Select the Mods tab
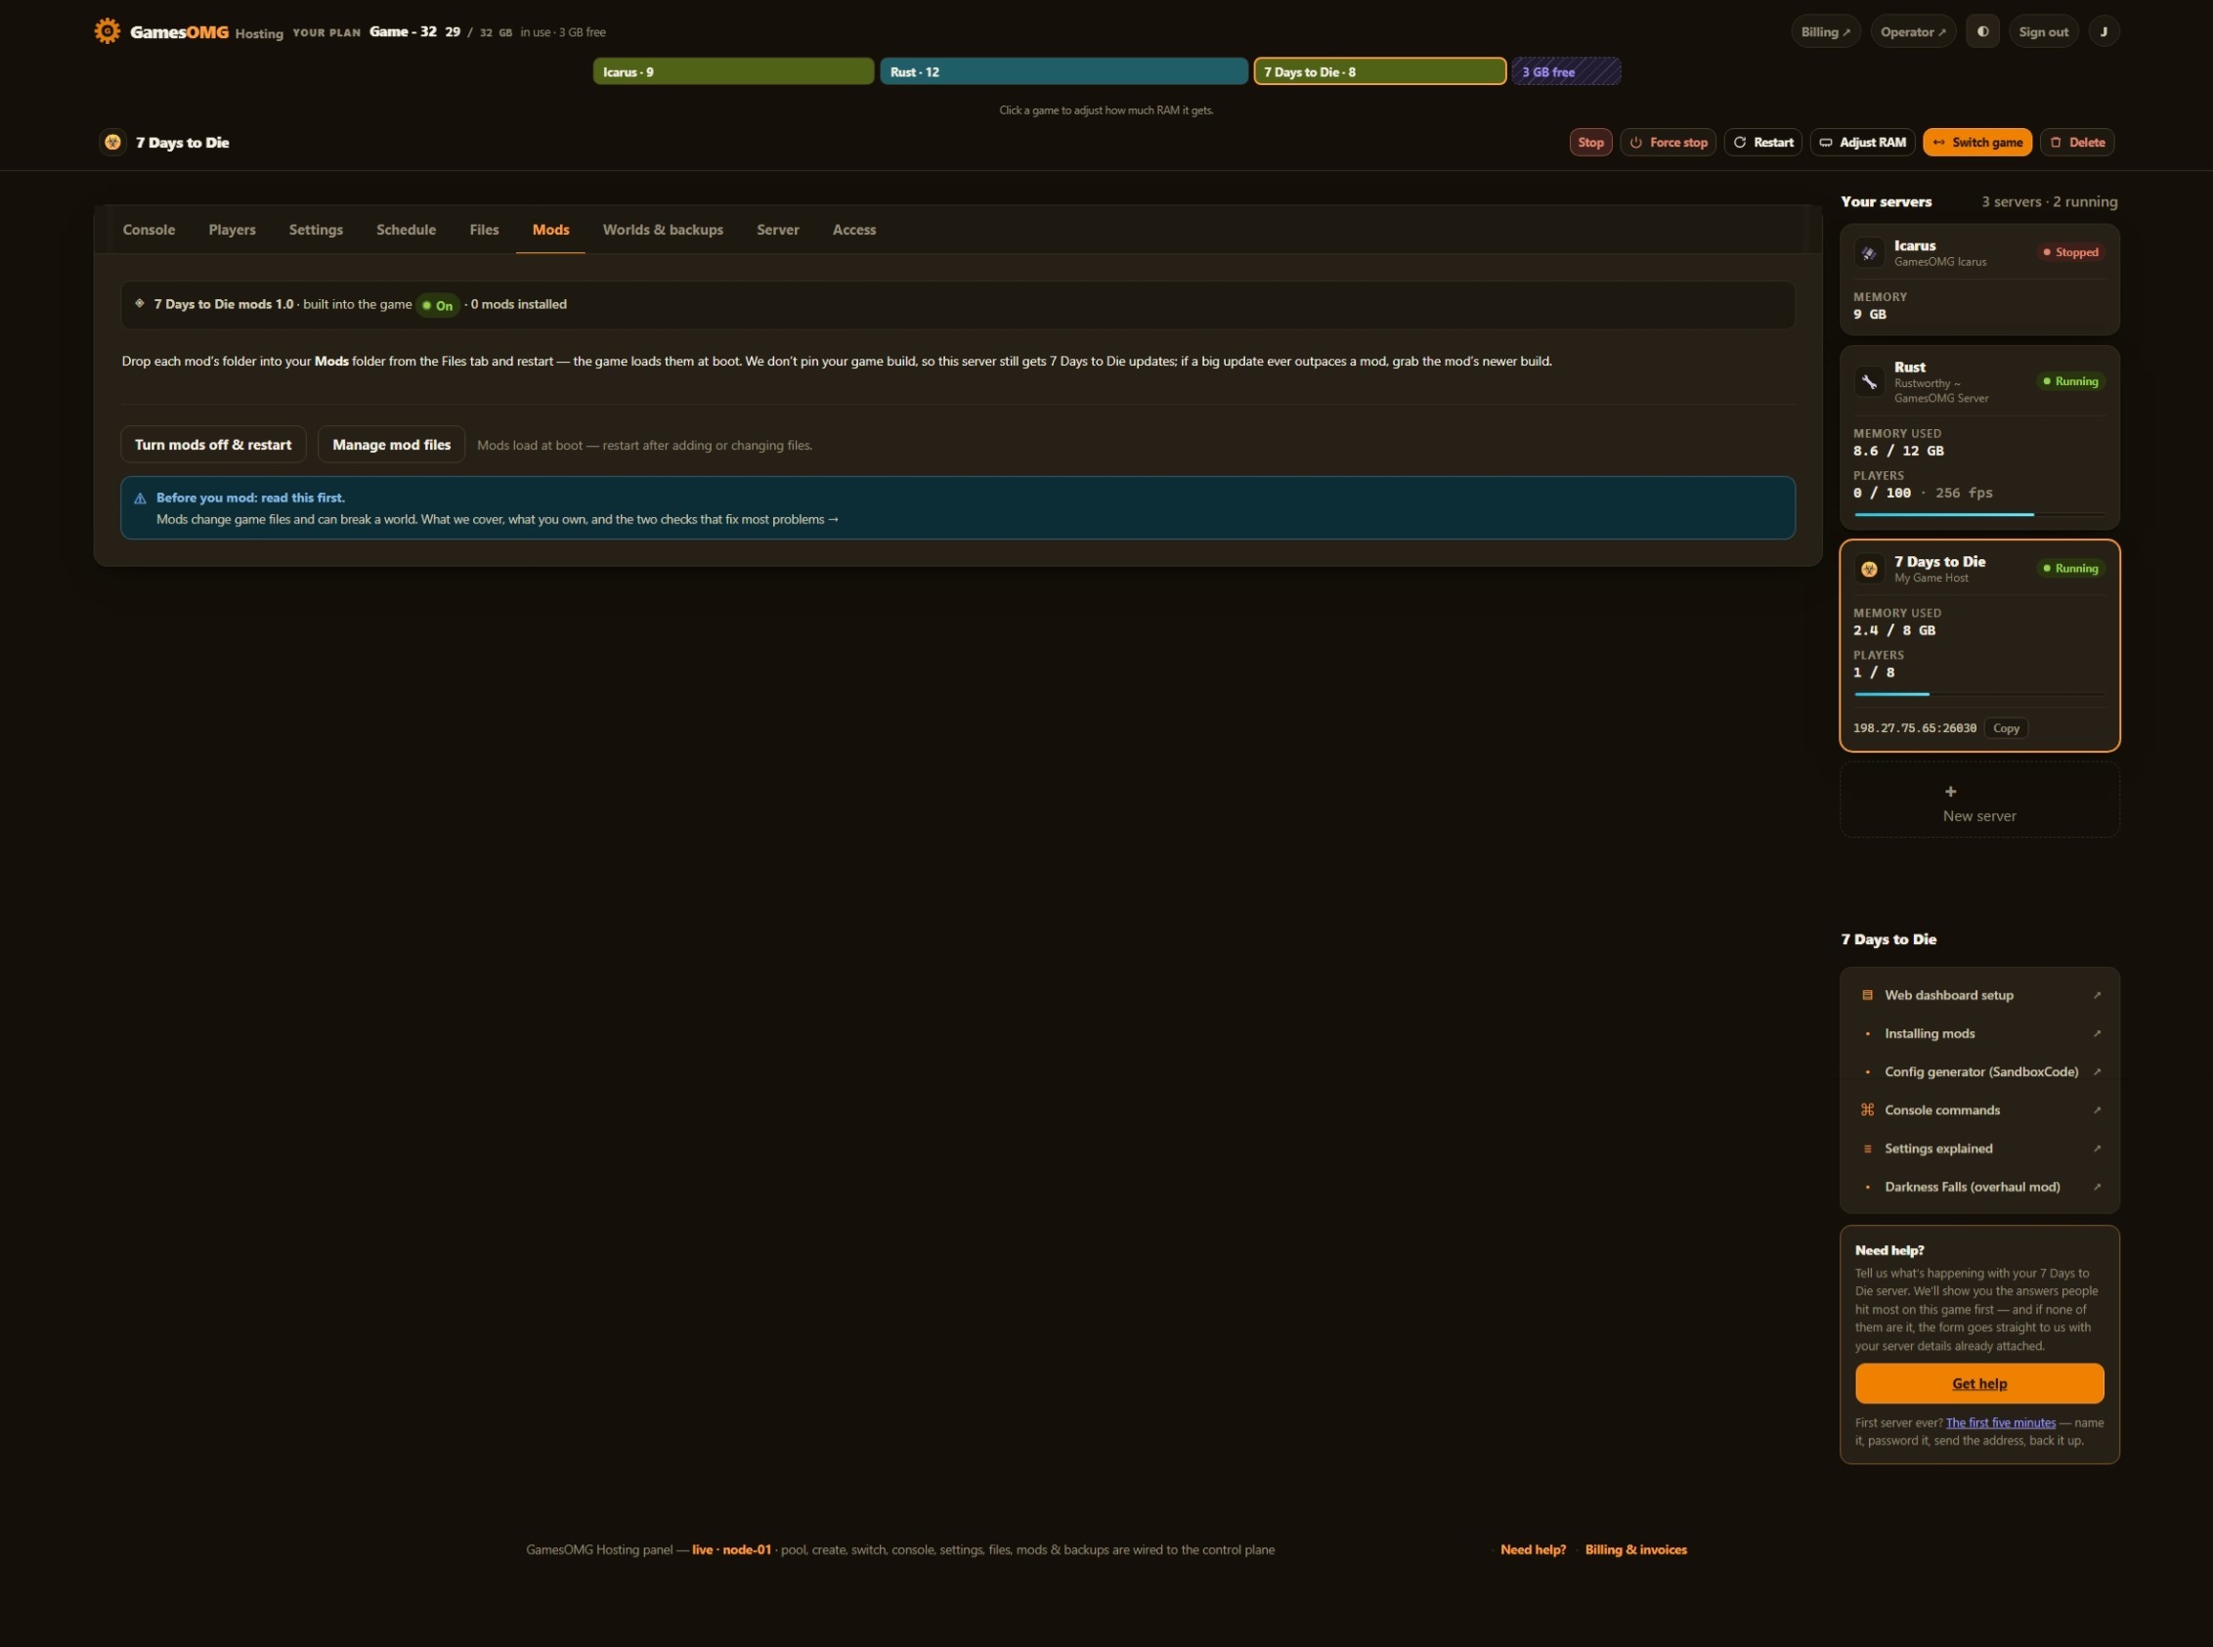Screen dimensions: 2213x1647 pos(550,230)
